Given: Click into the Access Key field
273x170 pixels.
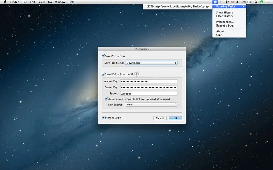Looking at the screenshot, I should click(x=149, y=81).
